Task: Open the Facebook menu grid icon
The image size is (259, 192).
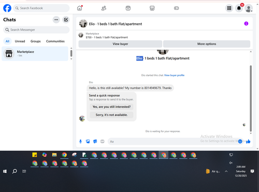Action: [229, 8]
